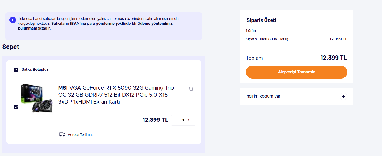382x156 pixels.
Task: Increase quantity with the plus button
Action: 188,120
